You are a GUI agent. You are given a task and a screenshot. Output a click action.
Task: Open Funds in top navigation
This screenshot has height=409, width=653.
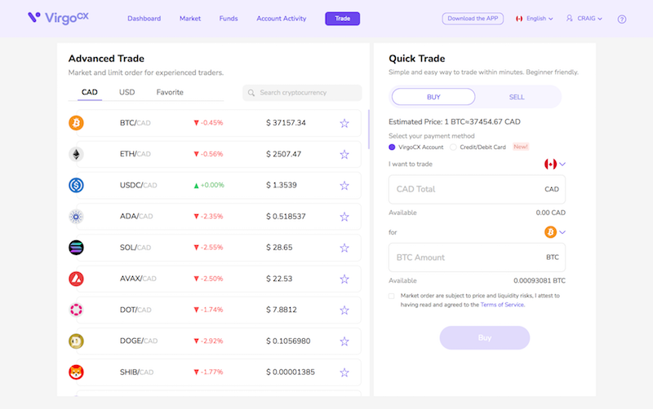pos(229,19)
